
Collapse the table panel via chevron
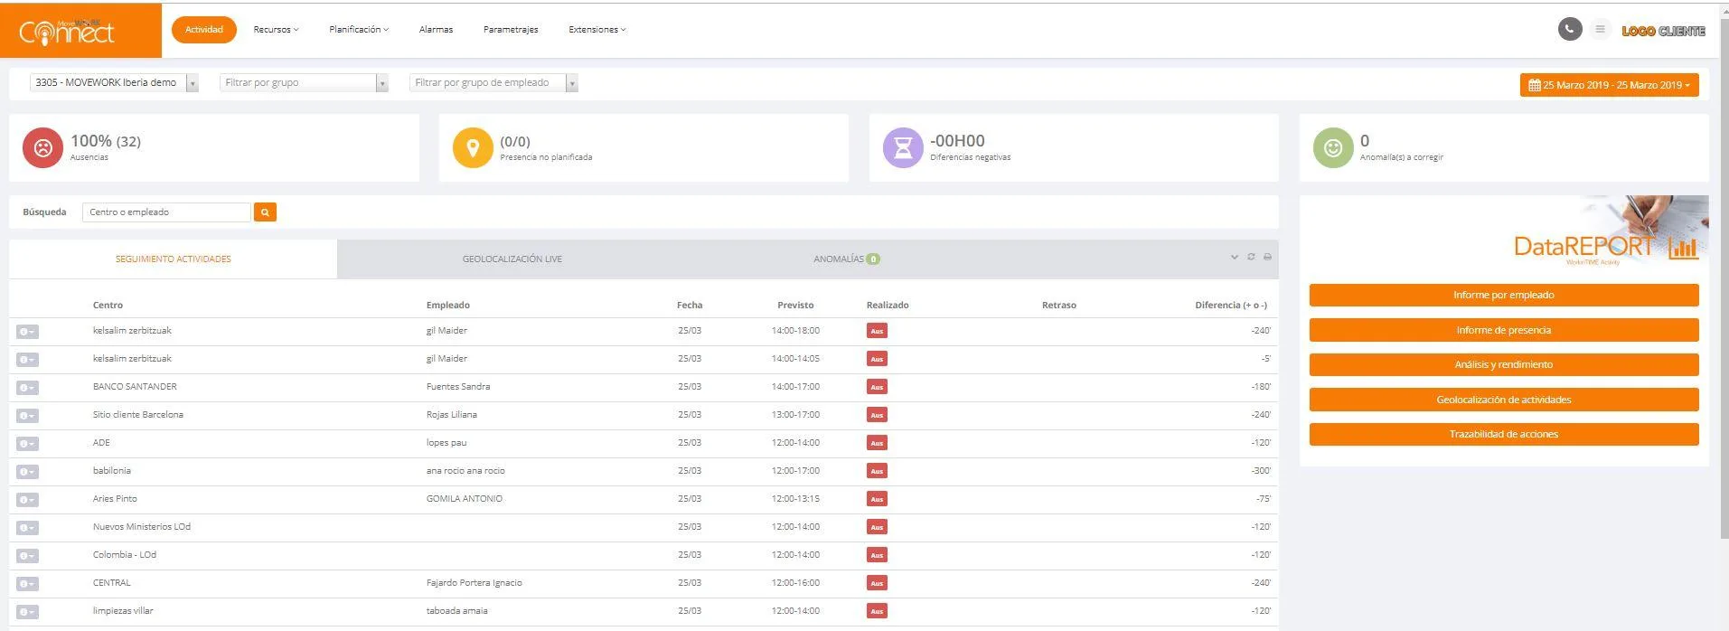[x=1235, y=257]
